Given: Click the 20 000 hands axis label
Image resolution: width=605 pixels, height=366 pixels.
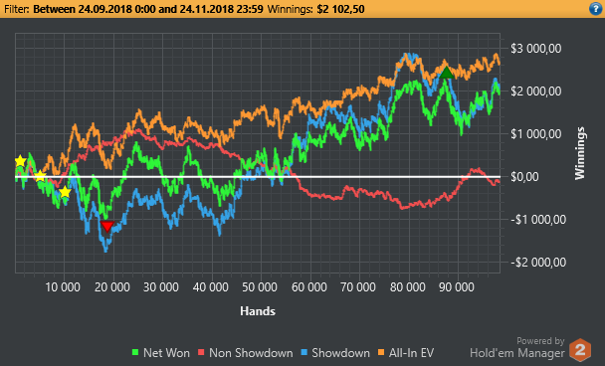Looking at the screenshot, I should pos(112,287).
